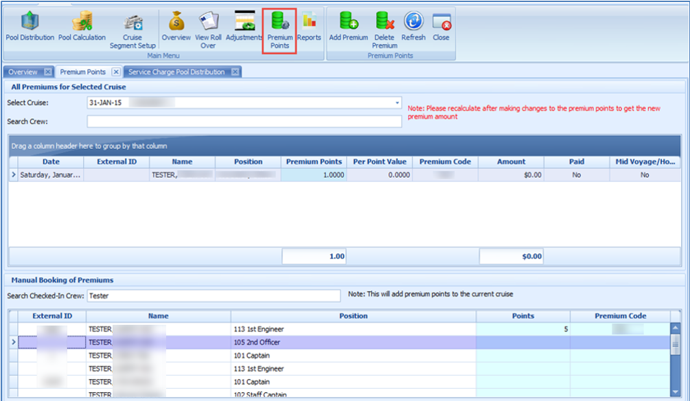Select the Saturday, Januar... date cell
The height and width of the screenshot is (401, 690).
coord(51,174)
